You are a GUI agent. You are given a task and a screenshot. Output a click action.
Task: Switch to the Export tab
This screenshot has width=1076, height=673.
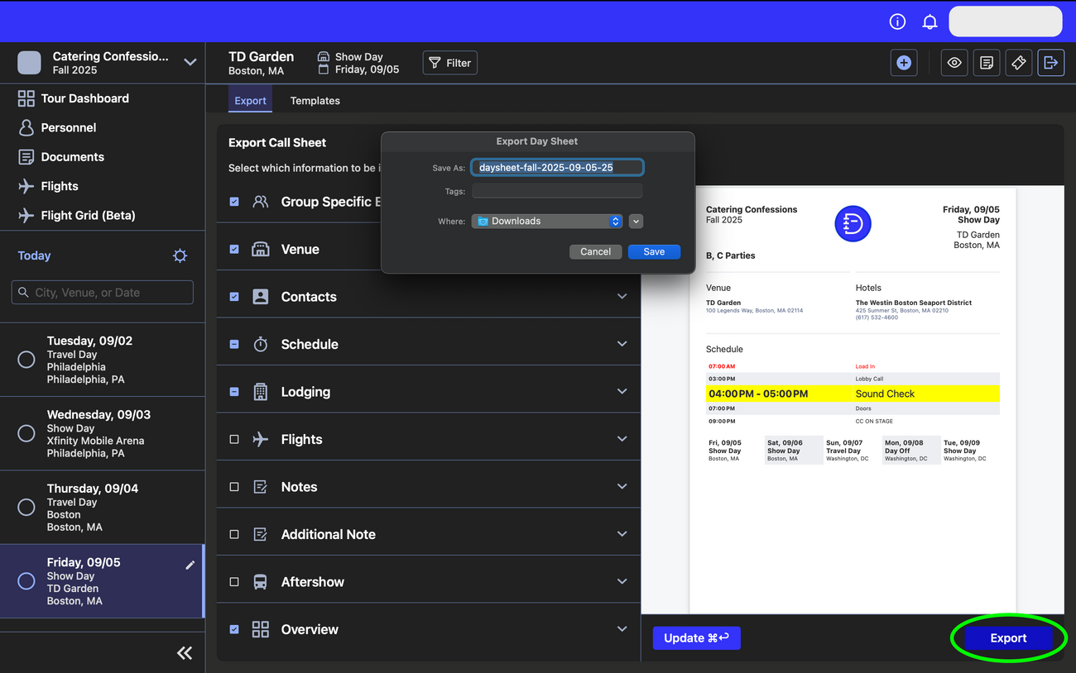(250, 100)
